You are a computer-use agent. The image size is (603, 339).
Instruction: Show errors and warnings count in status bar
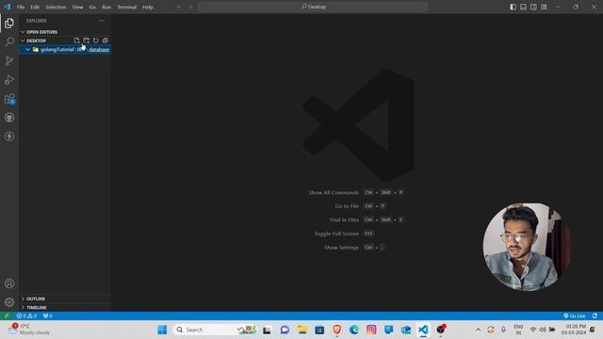click(26, 315)
